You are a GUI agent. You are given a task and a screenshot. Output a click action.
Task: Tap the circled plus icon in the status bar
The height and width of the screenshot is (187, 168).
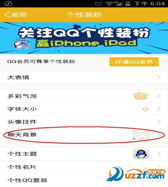[8, 4]
